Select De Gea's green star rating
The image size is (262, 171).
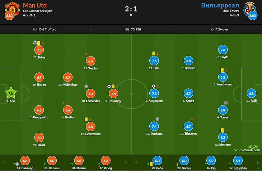(11, 93)
